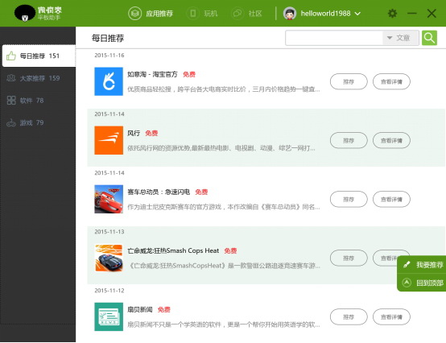This screenshot has height=343, width=446.
Task: Open the 玩机 tab
Action: coord(202,14)
